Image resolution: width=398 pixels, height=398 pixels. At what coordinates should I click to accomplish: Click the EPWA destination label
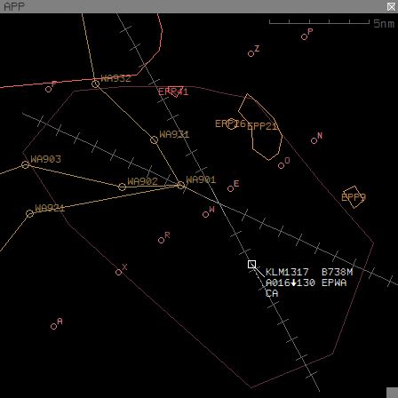coord(334,283)
